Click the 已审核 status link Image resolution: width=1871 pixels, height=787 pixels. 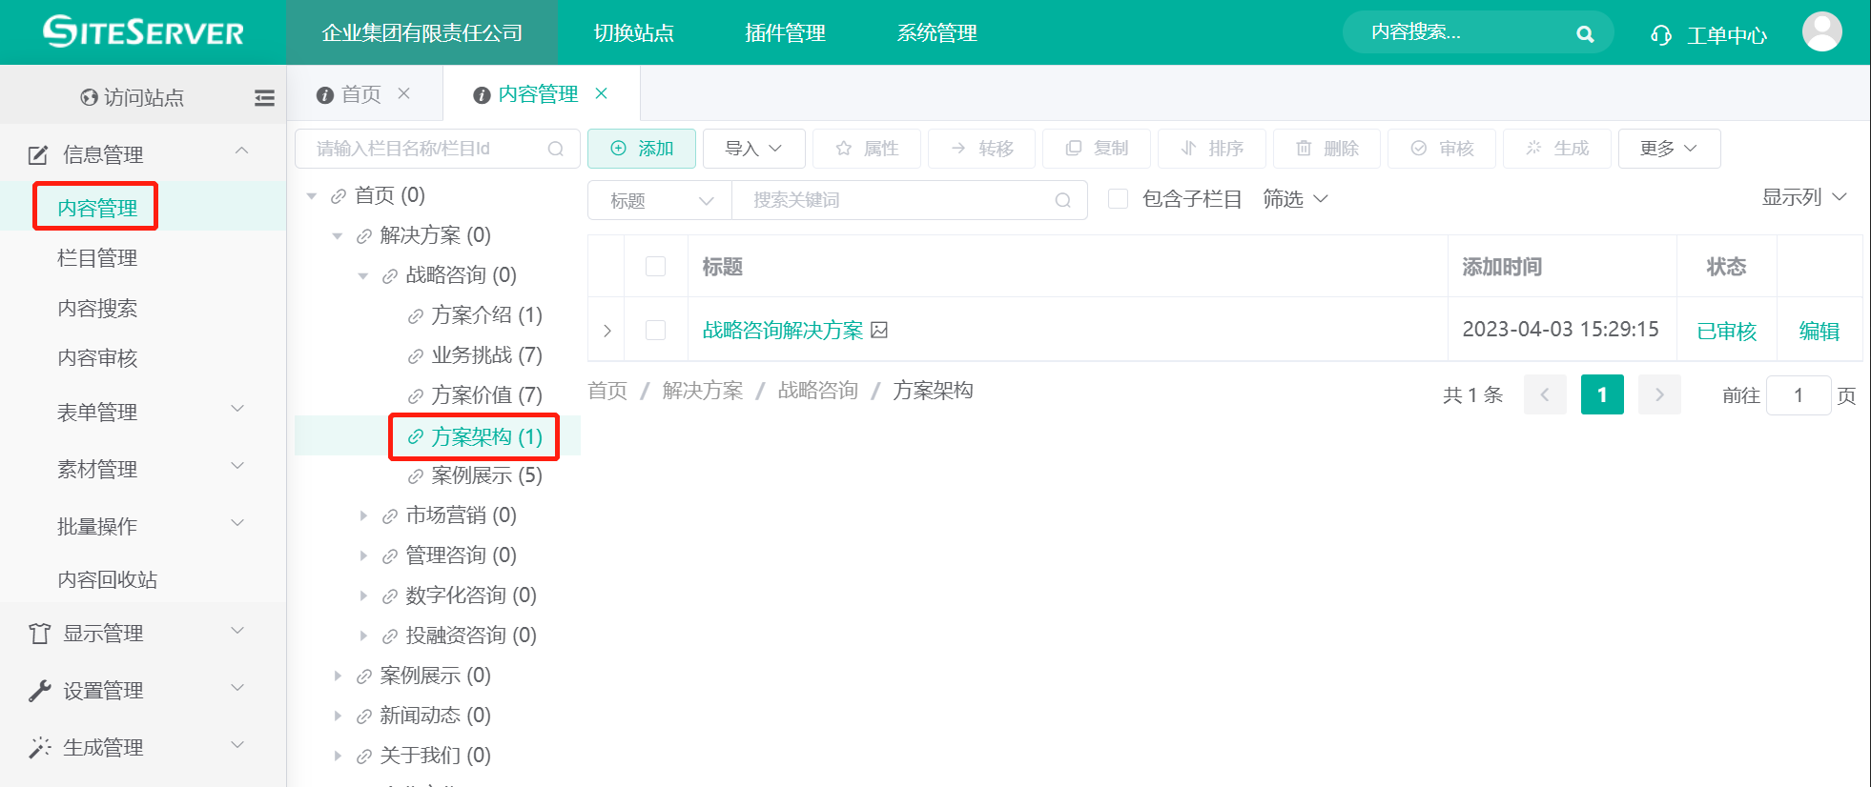click(1726, 331)
